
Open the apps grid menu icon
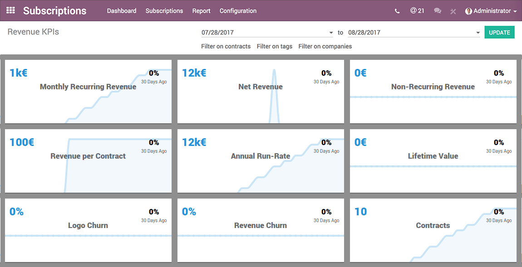click(x=10, y=10)
